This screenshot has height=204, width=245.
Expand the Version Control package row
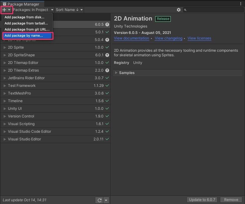tap(5, 116)
